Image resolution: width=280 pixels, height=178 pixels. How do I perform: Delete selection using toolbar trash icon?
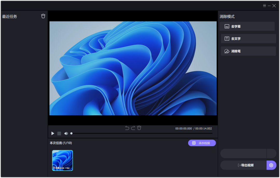click(x=139, y=128)
